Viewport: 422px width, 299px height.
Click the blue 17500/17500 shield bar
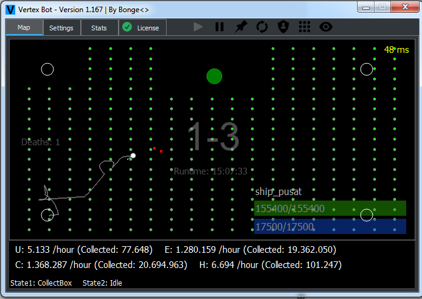click(330, 227)
